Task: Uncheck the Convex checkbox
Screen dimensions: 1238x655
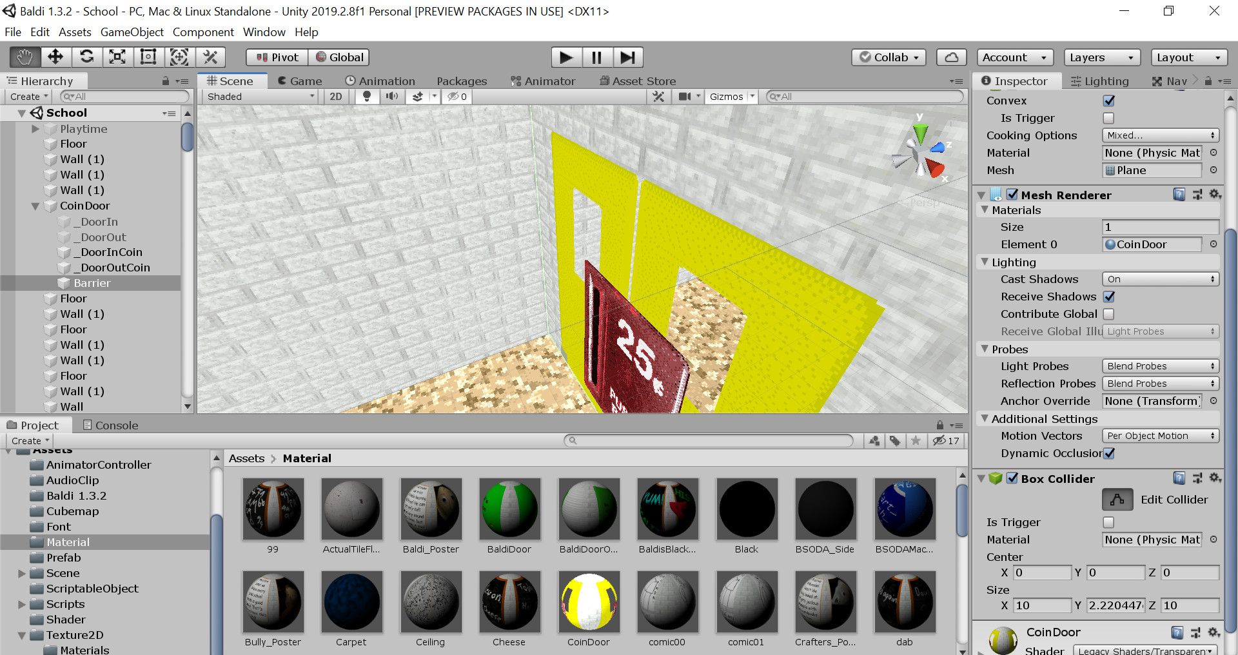Action: coord(1108,101)
